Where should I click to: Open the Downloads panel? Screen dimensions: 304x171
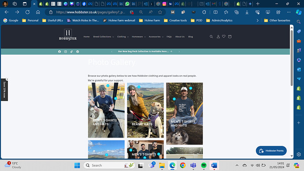(247, 12)
